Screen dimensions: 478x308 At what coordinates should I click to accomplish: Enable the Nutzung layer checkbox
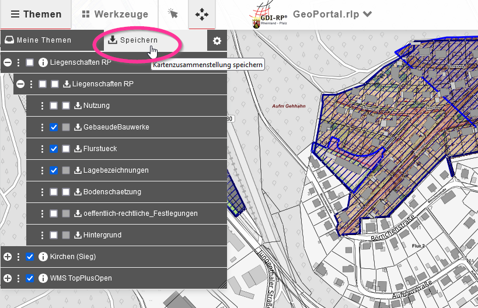(54, 106)
